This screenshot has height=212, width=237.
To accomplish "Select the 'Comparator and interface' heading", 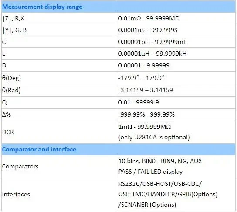I will (x=39, y=149).
